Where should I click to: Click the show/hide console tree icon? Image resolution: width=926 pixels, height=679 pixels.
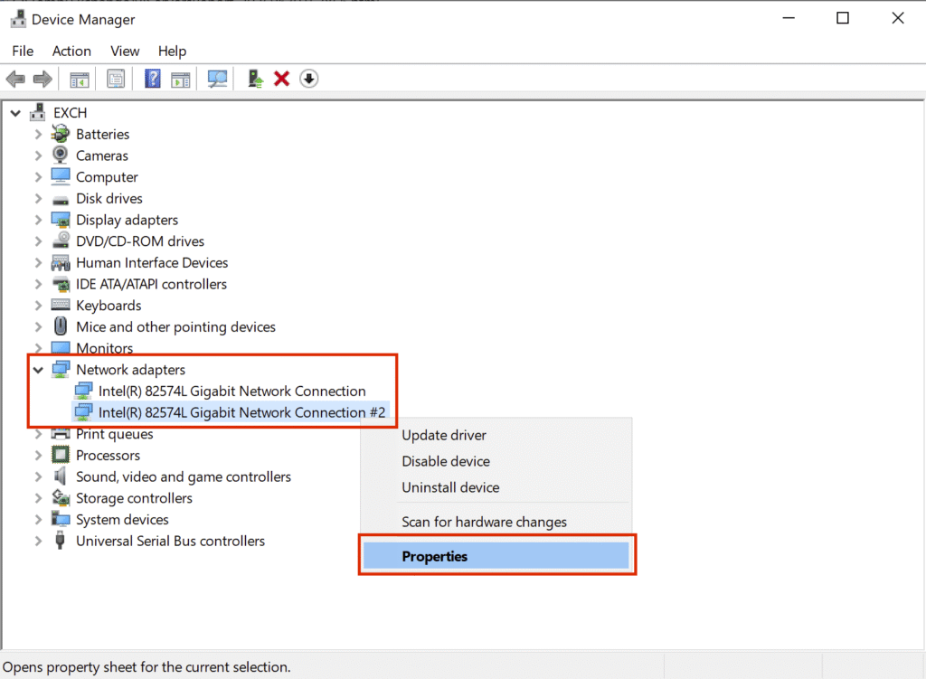pos(80,80)
